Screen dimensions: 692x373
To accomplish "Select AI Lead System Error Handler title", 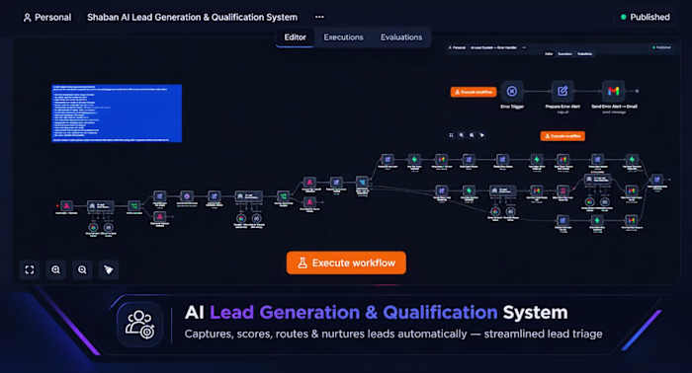I will 493,47.
